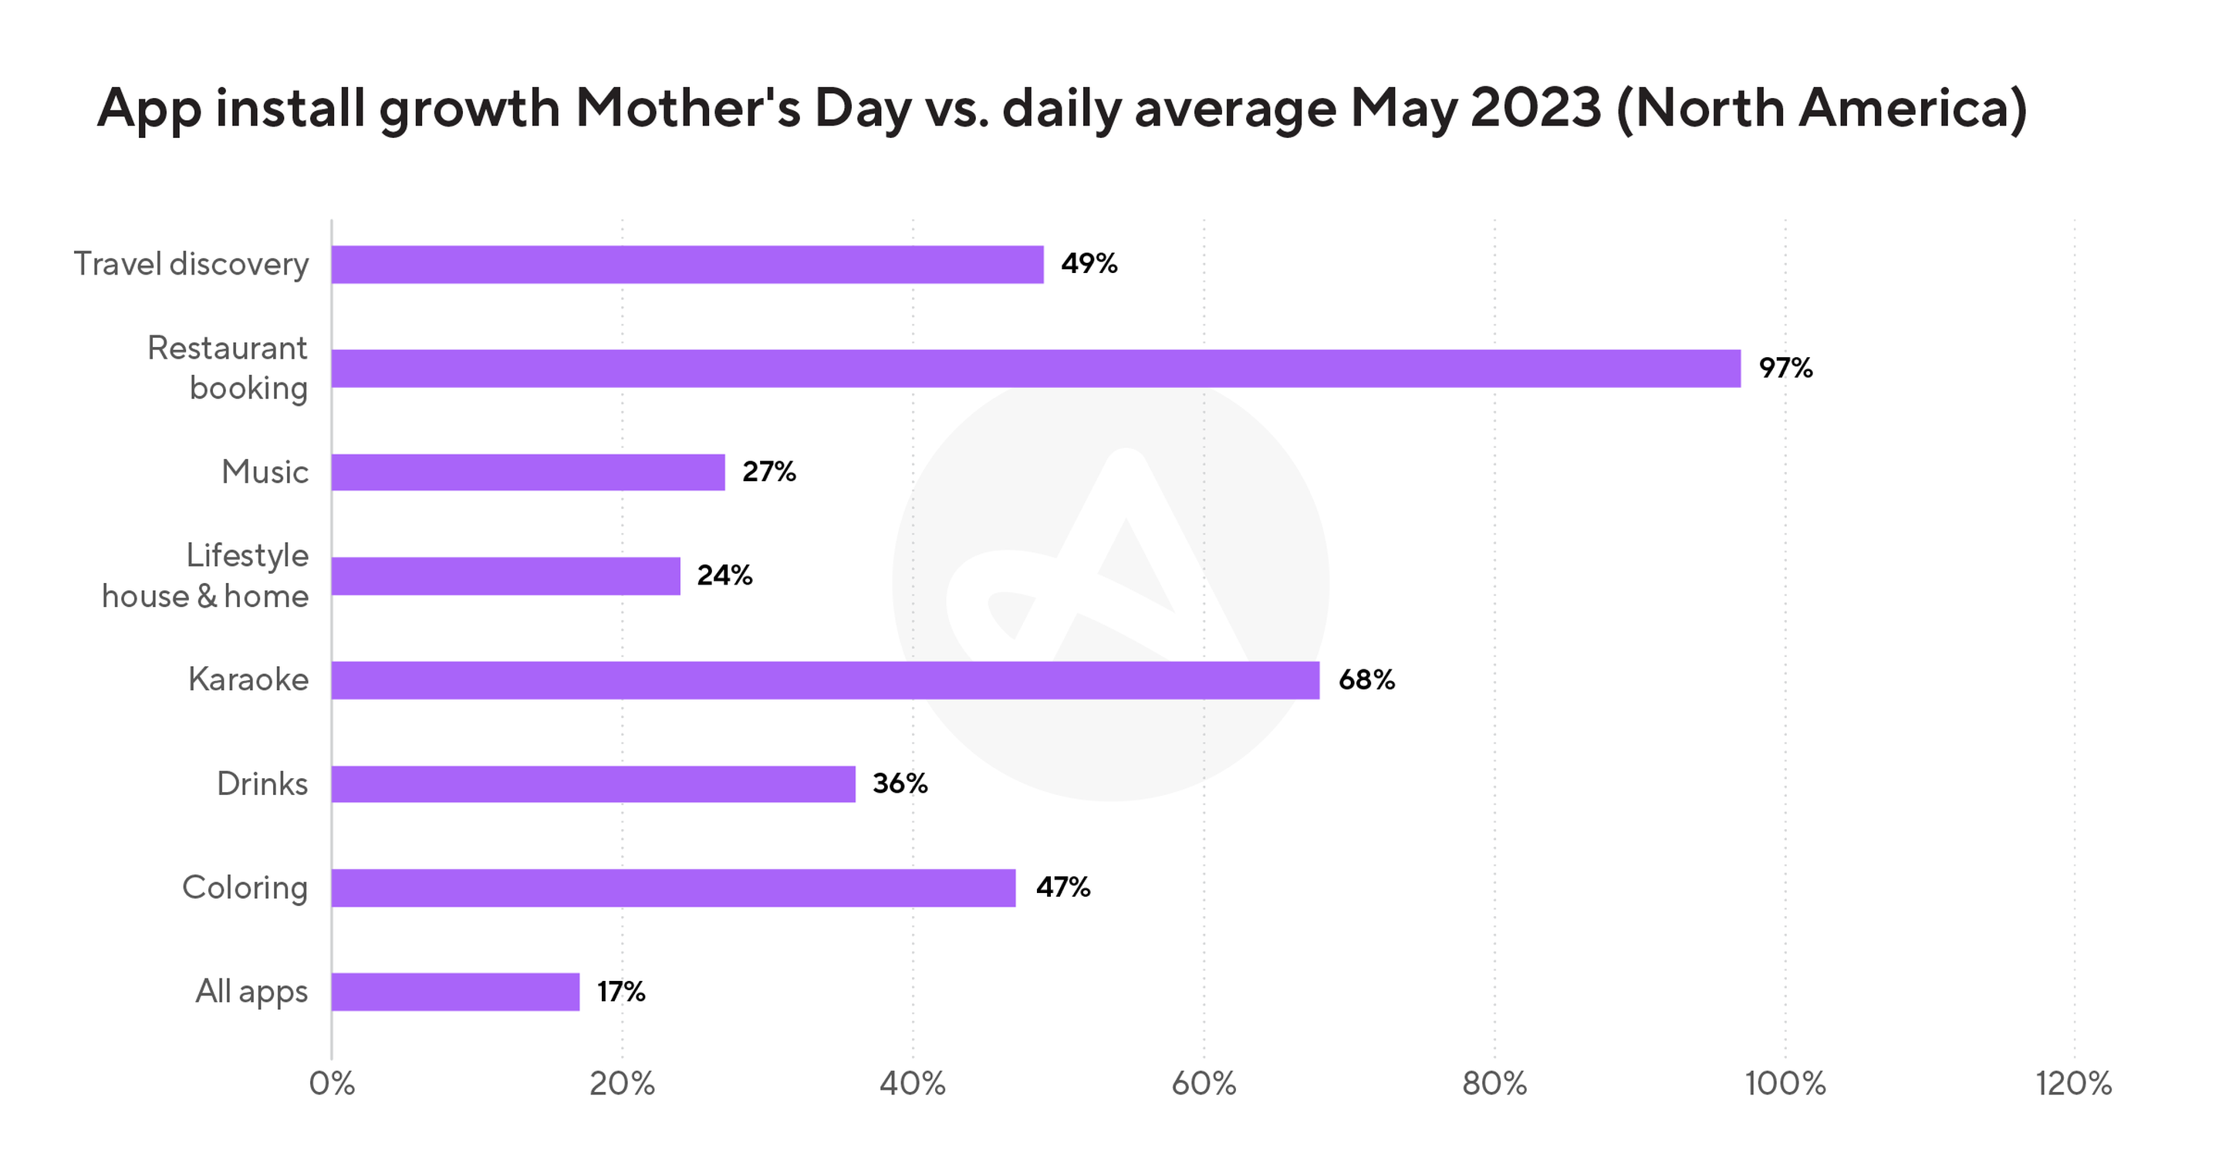Select the Travel discovery category label
The height and width of the screenshot is (1166, 2222).
tap(191, 265)
